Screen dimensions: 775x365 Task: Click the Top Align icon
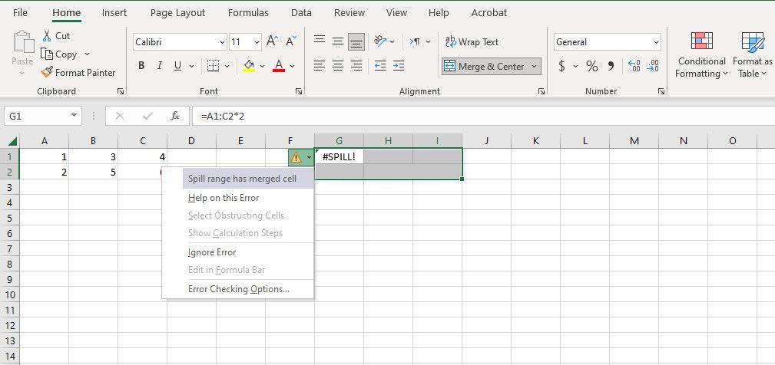tap(320, 41)
